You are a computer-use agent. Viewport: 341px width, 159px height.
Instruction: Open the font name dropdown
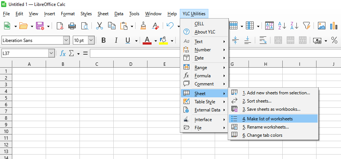[x=66, y=40]
